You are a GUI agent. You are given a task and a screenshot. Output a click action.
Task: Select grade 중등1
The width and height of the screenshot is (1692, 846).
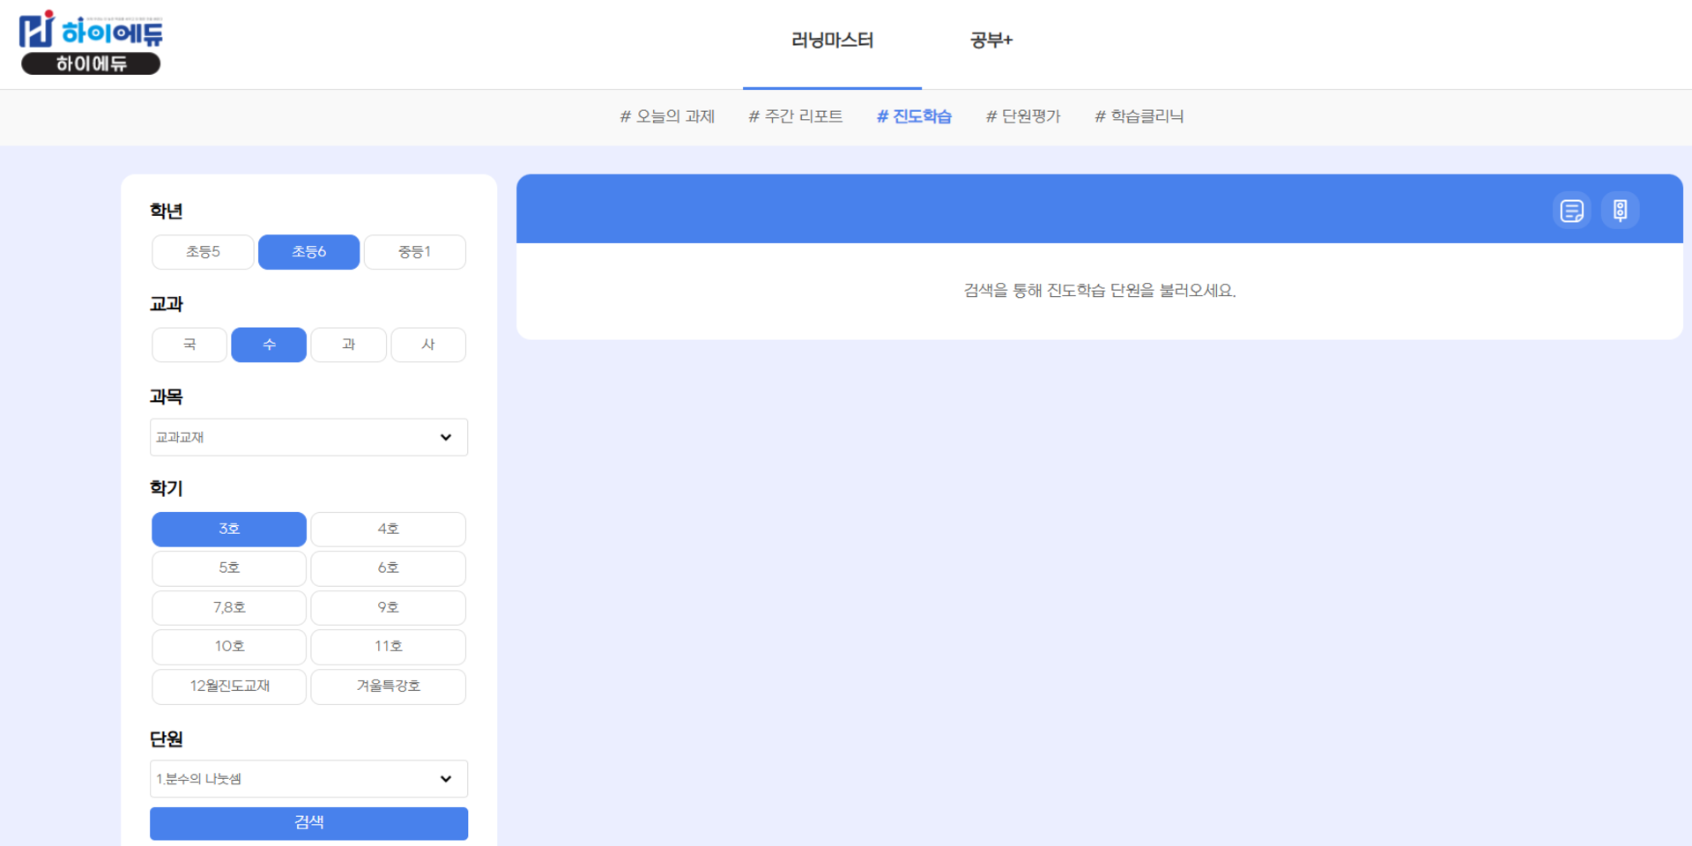(x=414, y=252)
